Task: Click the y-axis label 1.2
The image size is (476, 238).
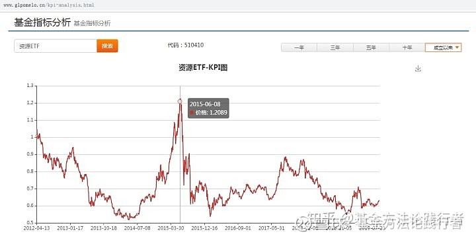Action: pyautogui.click(x=30, y=103)
